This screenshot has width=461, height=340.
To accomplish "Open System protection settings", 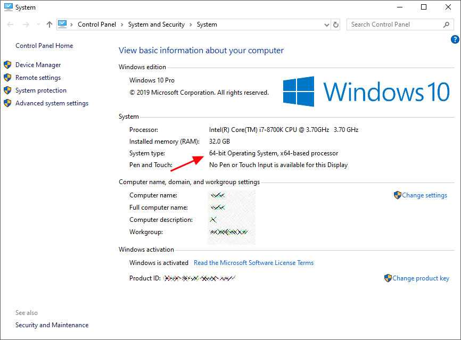I will point(40,90).
